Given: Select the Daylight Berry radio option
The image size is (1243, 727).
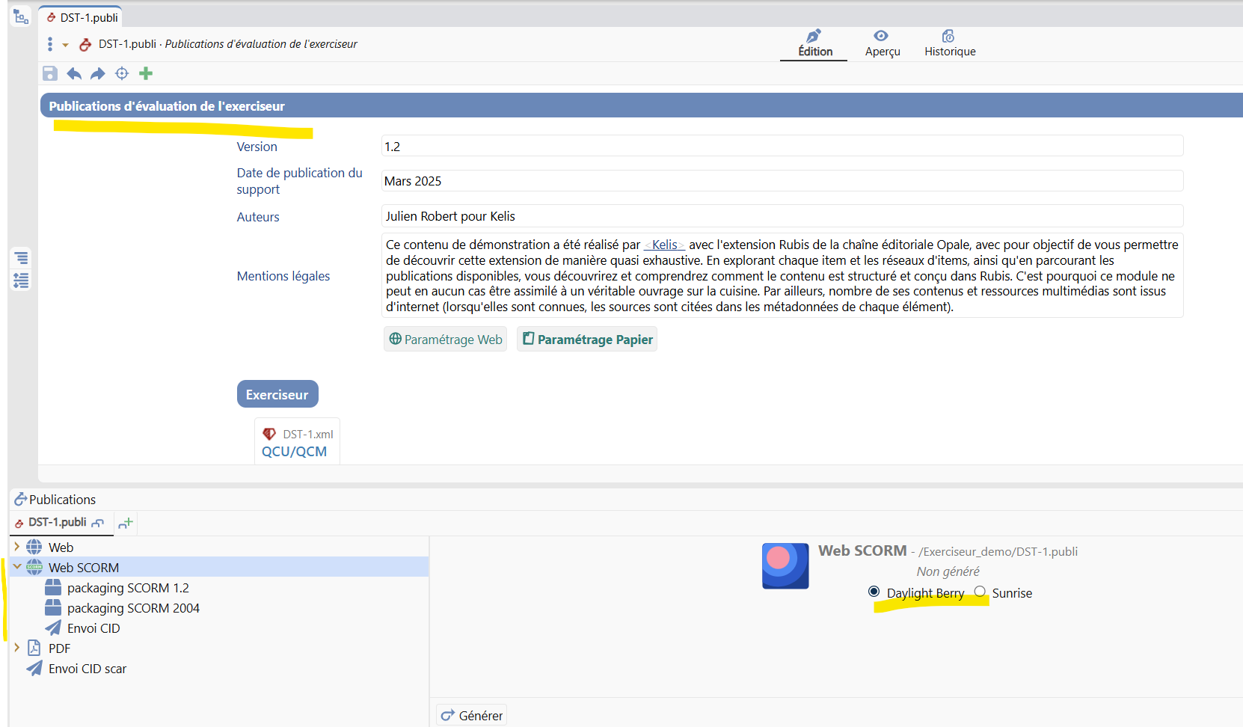Looking at the screenshot, I should (x=874, y=592).
